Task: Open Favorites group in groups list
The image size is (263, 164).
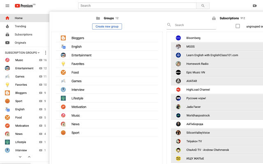Action: point(107,64)
